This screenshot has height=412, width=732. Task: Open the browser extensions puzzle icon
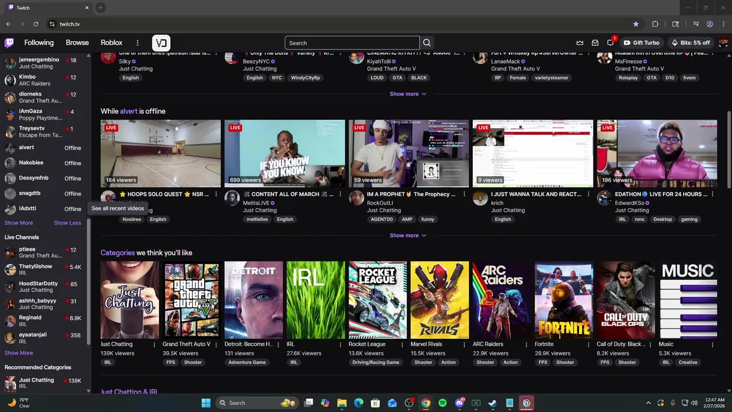655,24
